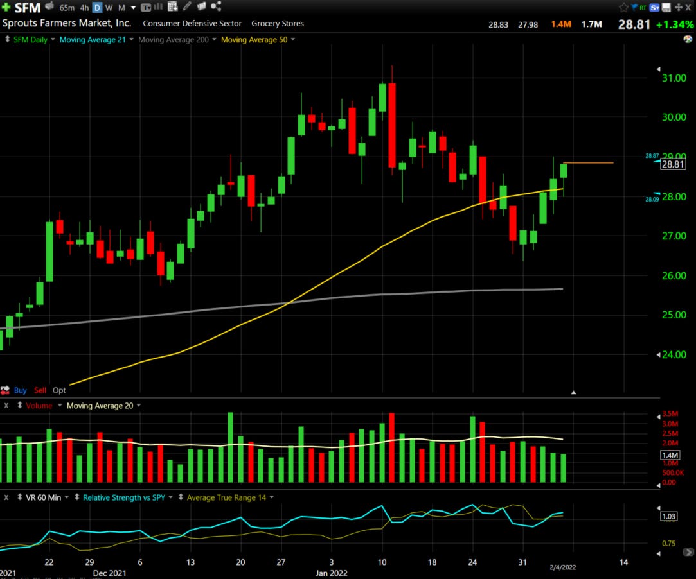This screenshot has height=579, width=696.
Task: Click the piggy bank icon next to SFM
Action: [49, 6]
